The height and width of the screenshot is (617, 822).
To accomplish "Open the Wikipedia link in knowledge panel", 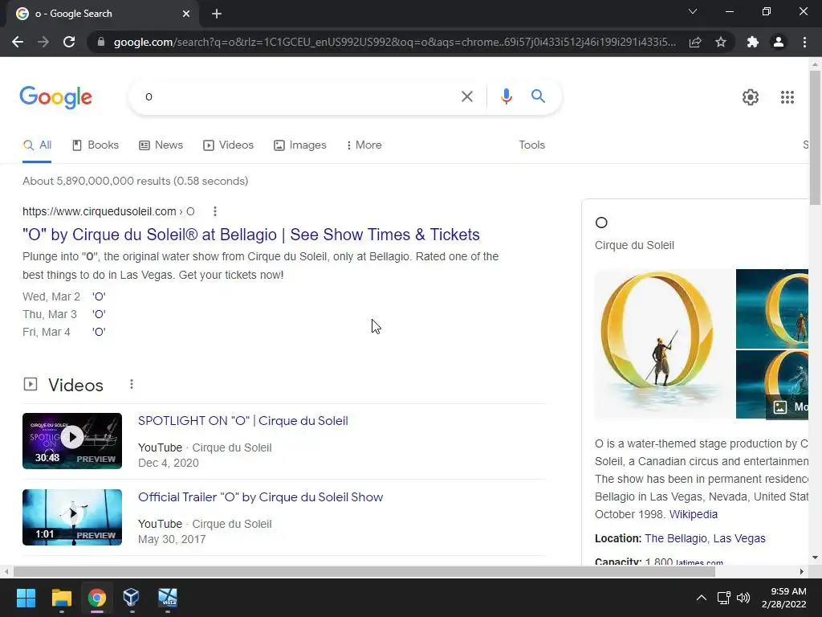I will pos(693,515).
